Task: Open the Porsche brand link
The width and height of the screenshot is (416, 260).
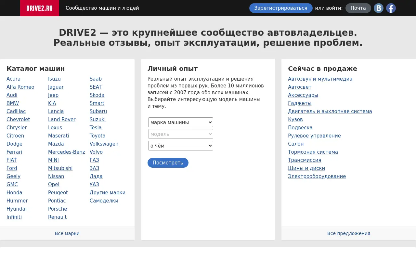Action: coord(58,209)
